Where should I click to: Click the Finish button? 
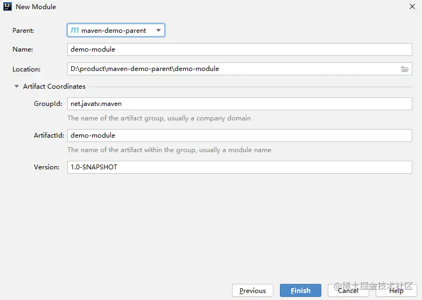pos(300,290)
